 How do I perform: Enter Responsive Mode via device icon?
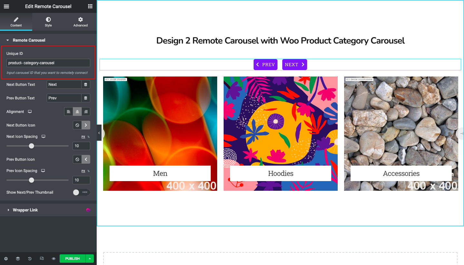pos(42,258)
